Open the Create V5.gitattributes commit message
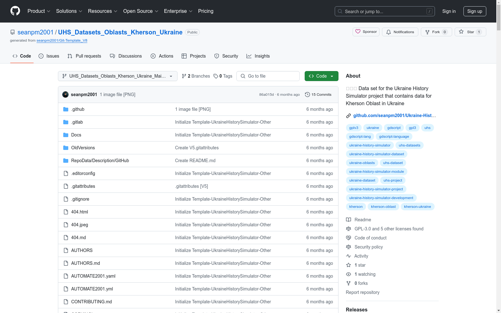The height and width of the screenshot is (313, 501). pos(197,148)
